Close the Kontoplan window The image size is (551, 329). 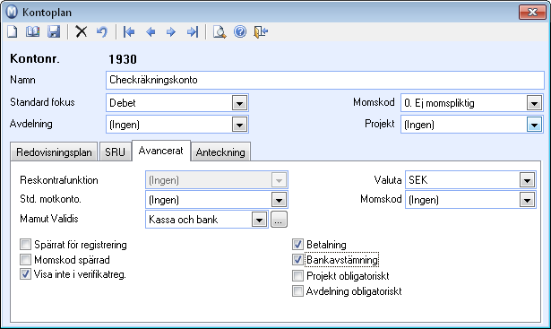click(532, 12)
